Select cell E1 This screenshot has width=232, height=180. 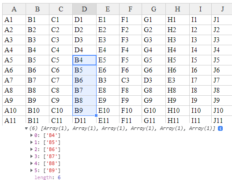tap(108, 20)
